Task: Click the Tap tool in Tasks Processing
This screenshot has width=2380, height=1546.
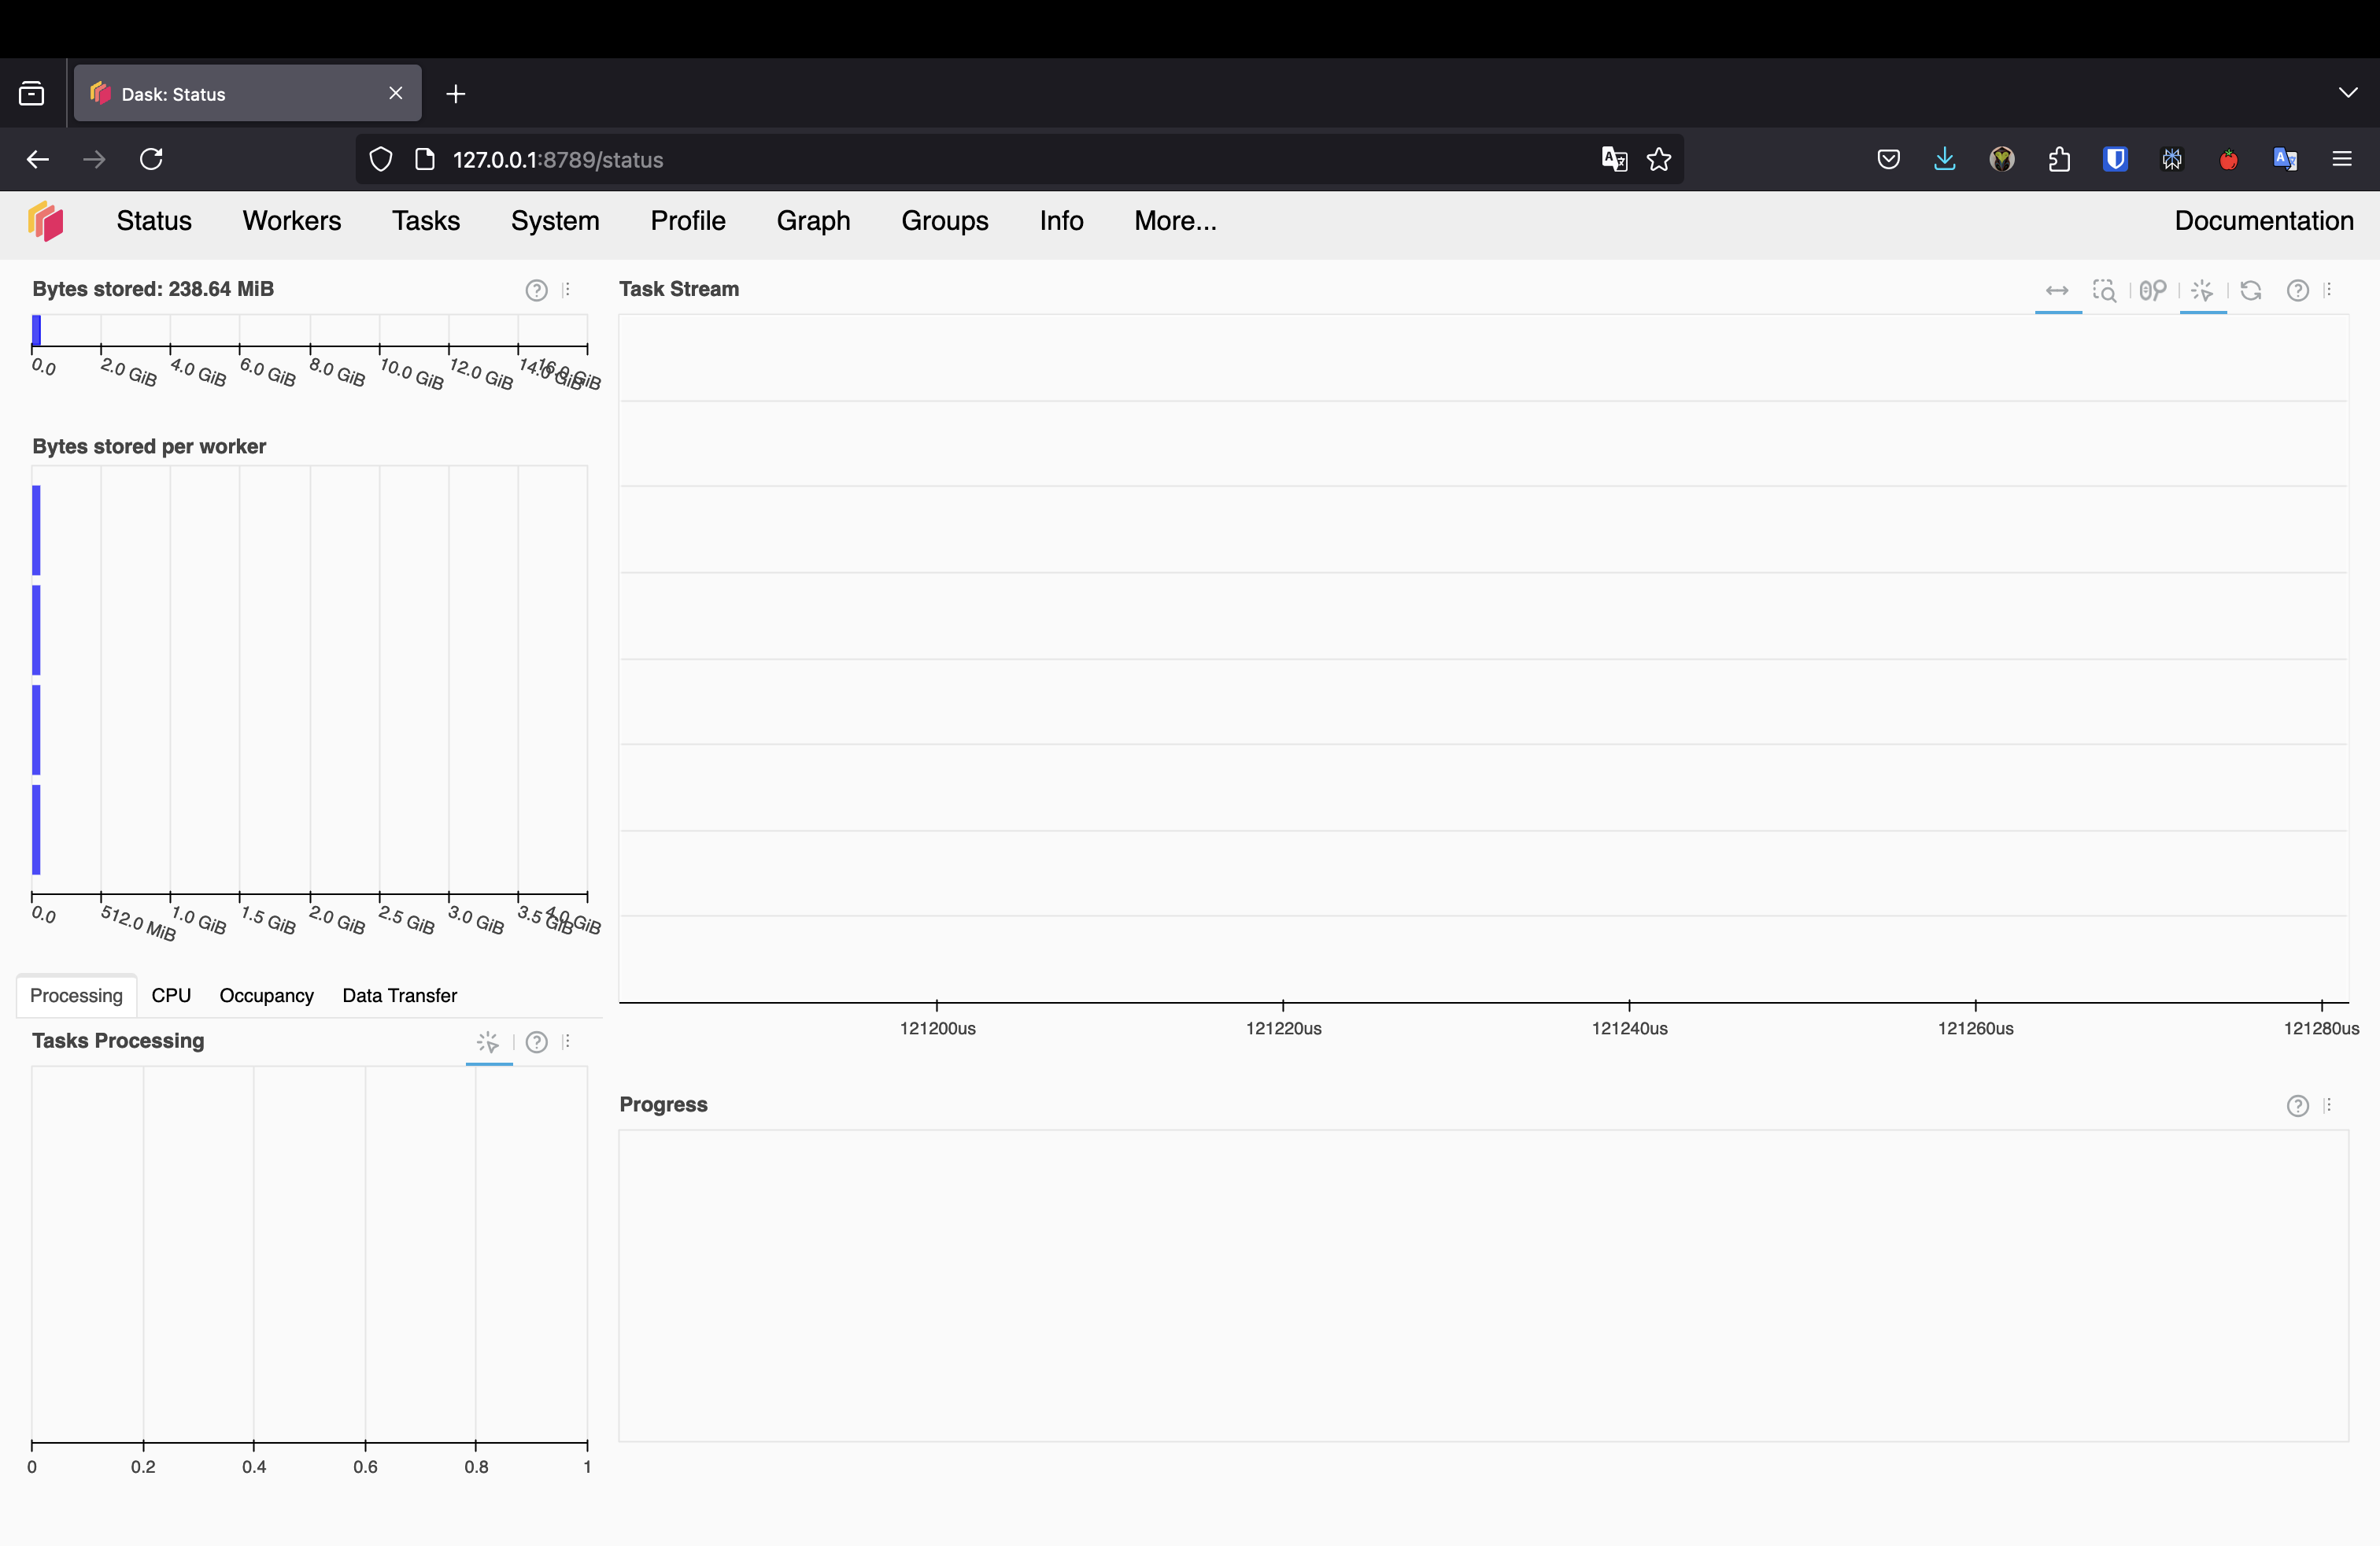Action: tap(488, 1042)
